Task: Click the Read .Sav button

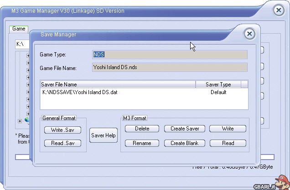Action: click(62, 143)
